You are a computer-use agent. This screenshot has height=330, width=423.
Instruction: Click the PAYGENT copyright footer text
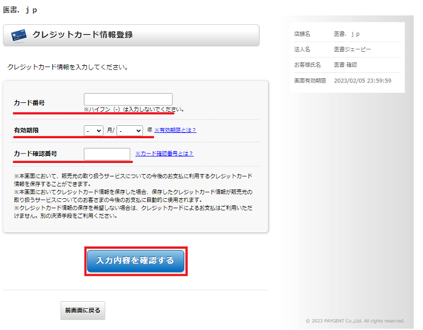pos(355,321)
